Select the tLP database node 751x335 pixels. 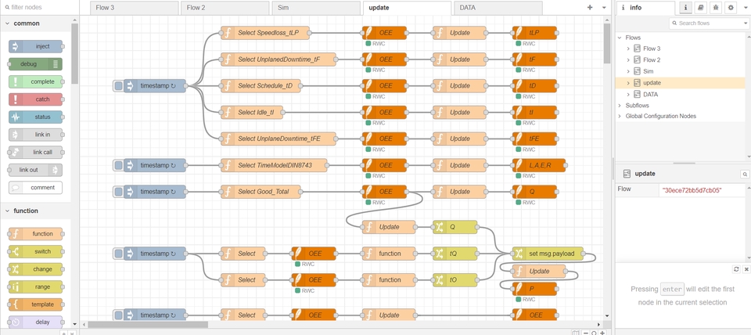pos(534,33)
